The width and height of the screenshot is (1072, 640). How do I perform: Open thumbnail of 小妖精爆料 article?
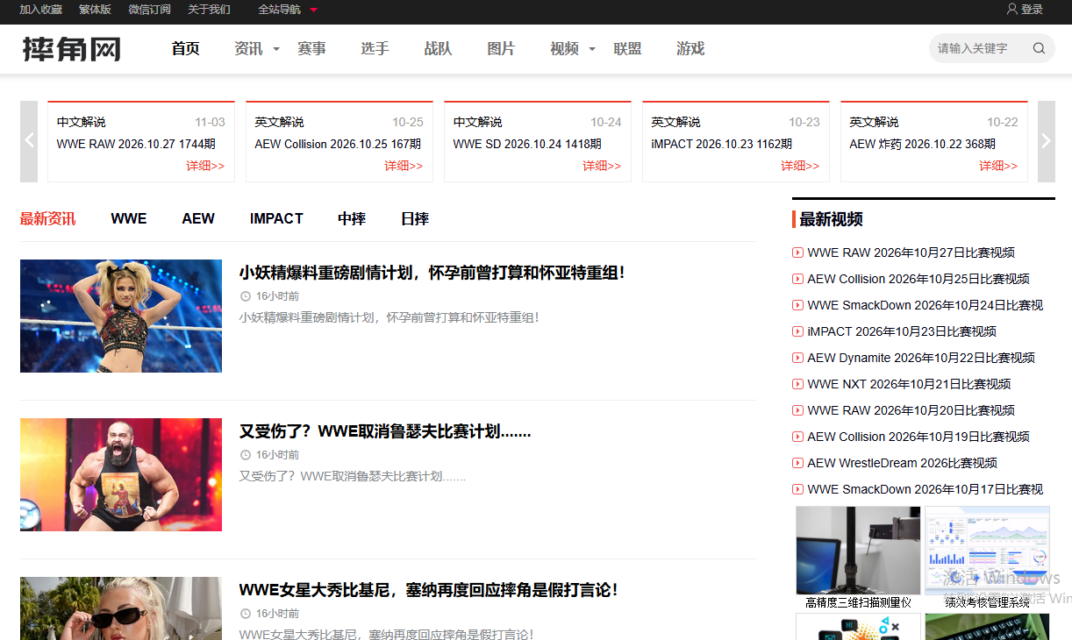pos(121,316)
